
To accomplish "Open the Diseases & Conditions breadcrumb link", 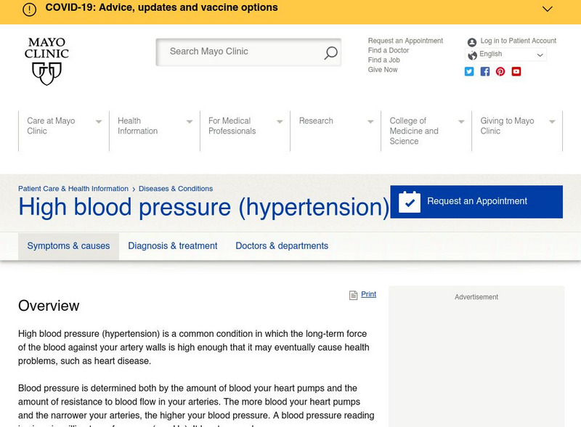I will click(174, 188).
